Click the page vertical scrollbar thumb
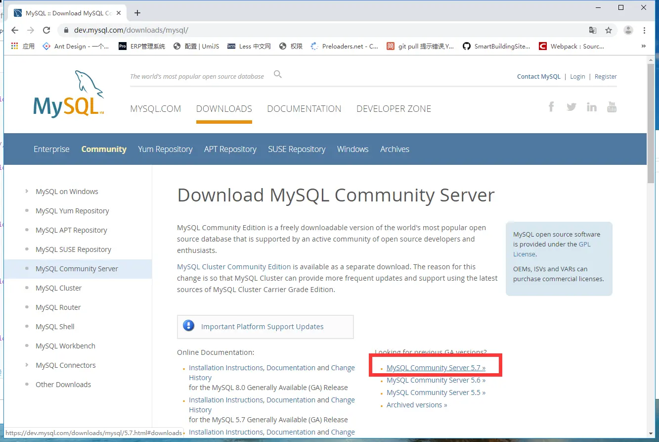Screen dimensions: 659x442 [651, 123]
